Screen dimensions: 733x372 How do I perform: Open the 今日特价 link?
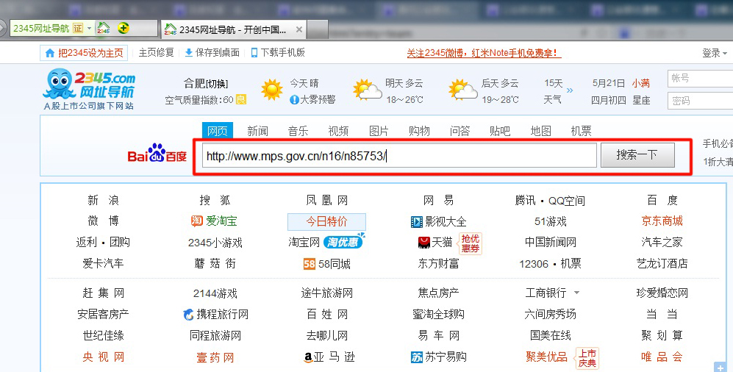326,221
